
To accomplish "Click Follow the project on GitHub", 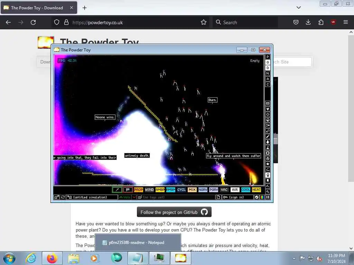I will (x=174, y=212).
